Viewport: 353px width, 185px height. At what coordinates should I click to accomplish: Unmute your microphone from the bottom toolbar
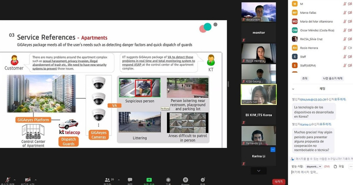tap(8, 180)
